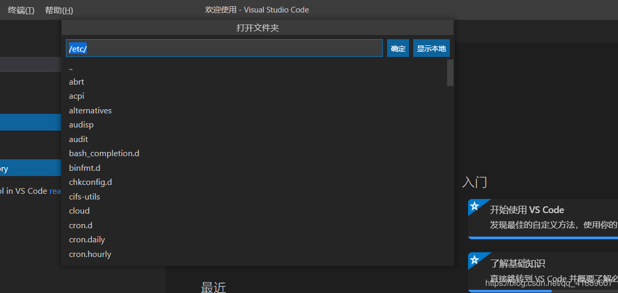The width and height of the screenshot is (618, 293).
Task: Select the cron.d folder
Action: [257, 226]
